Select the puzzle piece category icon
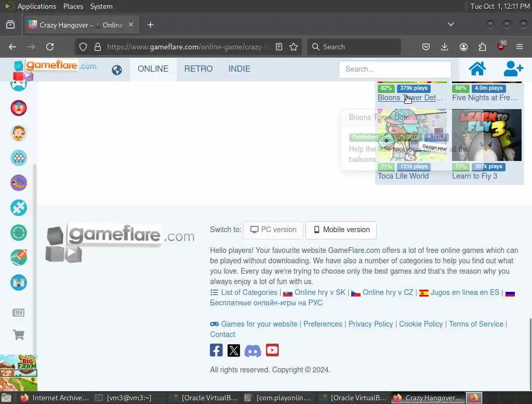 (19, 208)
